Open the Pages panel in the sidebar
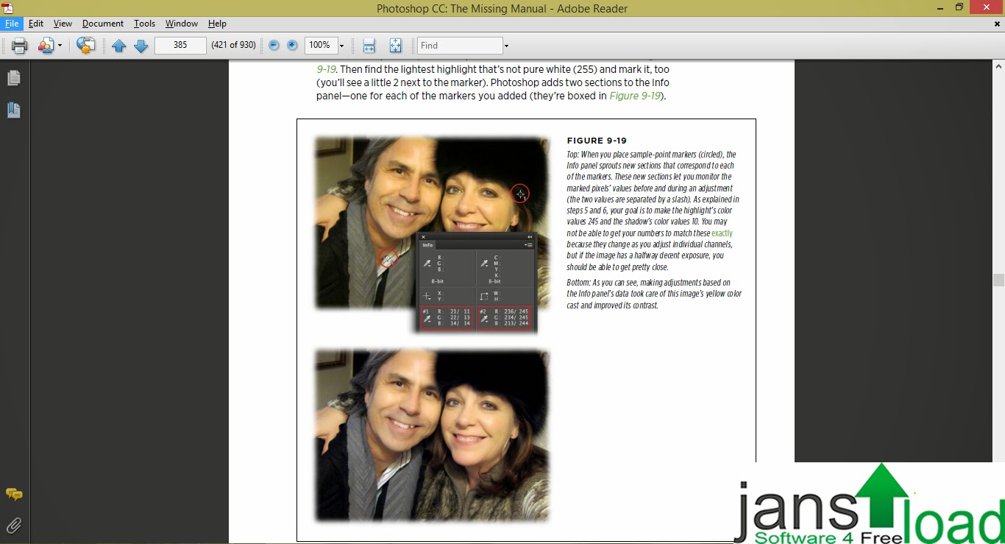The height and width of the screenshot is (544, 1005). pyautogui.click(x=13, y=77)
